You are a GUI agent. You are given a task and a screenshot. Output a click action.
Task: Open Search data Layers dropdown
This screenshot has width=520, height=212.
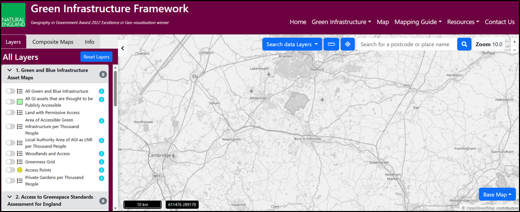292,44
